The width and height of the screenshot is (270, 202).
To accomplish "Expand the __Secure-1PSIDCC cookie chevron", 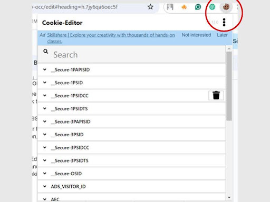I will pos(45,96).
